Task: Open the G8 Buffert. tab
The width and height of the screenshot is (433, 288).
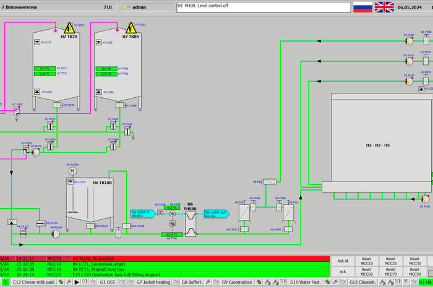Action: 192,282
